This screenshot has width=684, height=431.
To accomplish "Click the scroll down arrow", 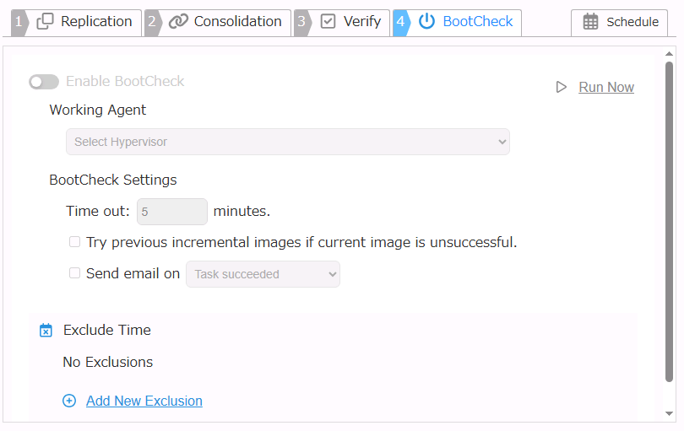I will [x=670, y=413].
